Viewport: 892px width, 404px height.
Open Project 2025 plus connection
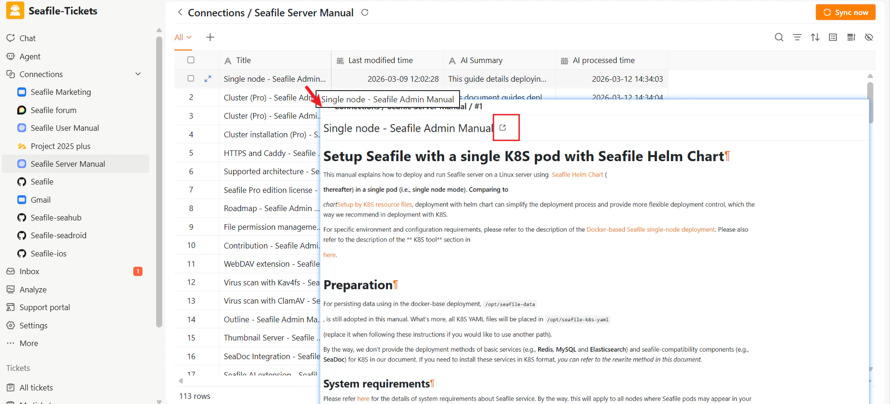60,146
